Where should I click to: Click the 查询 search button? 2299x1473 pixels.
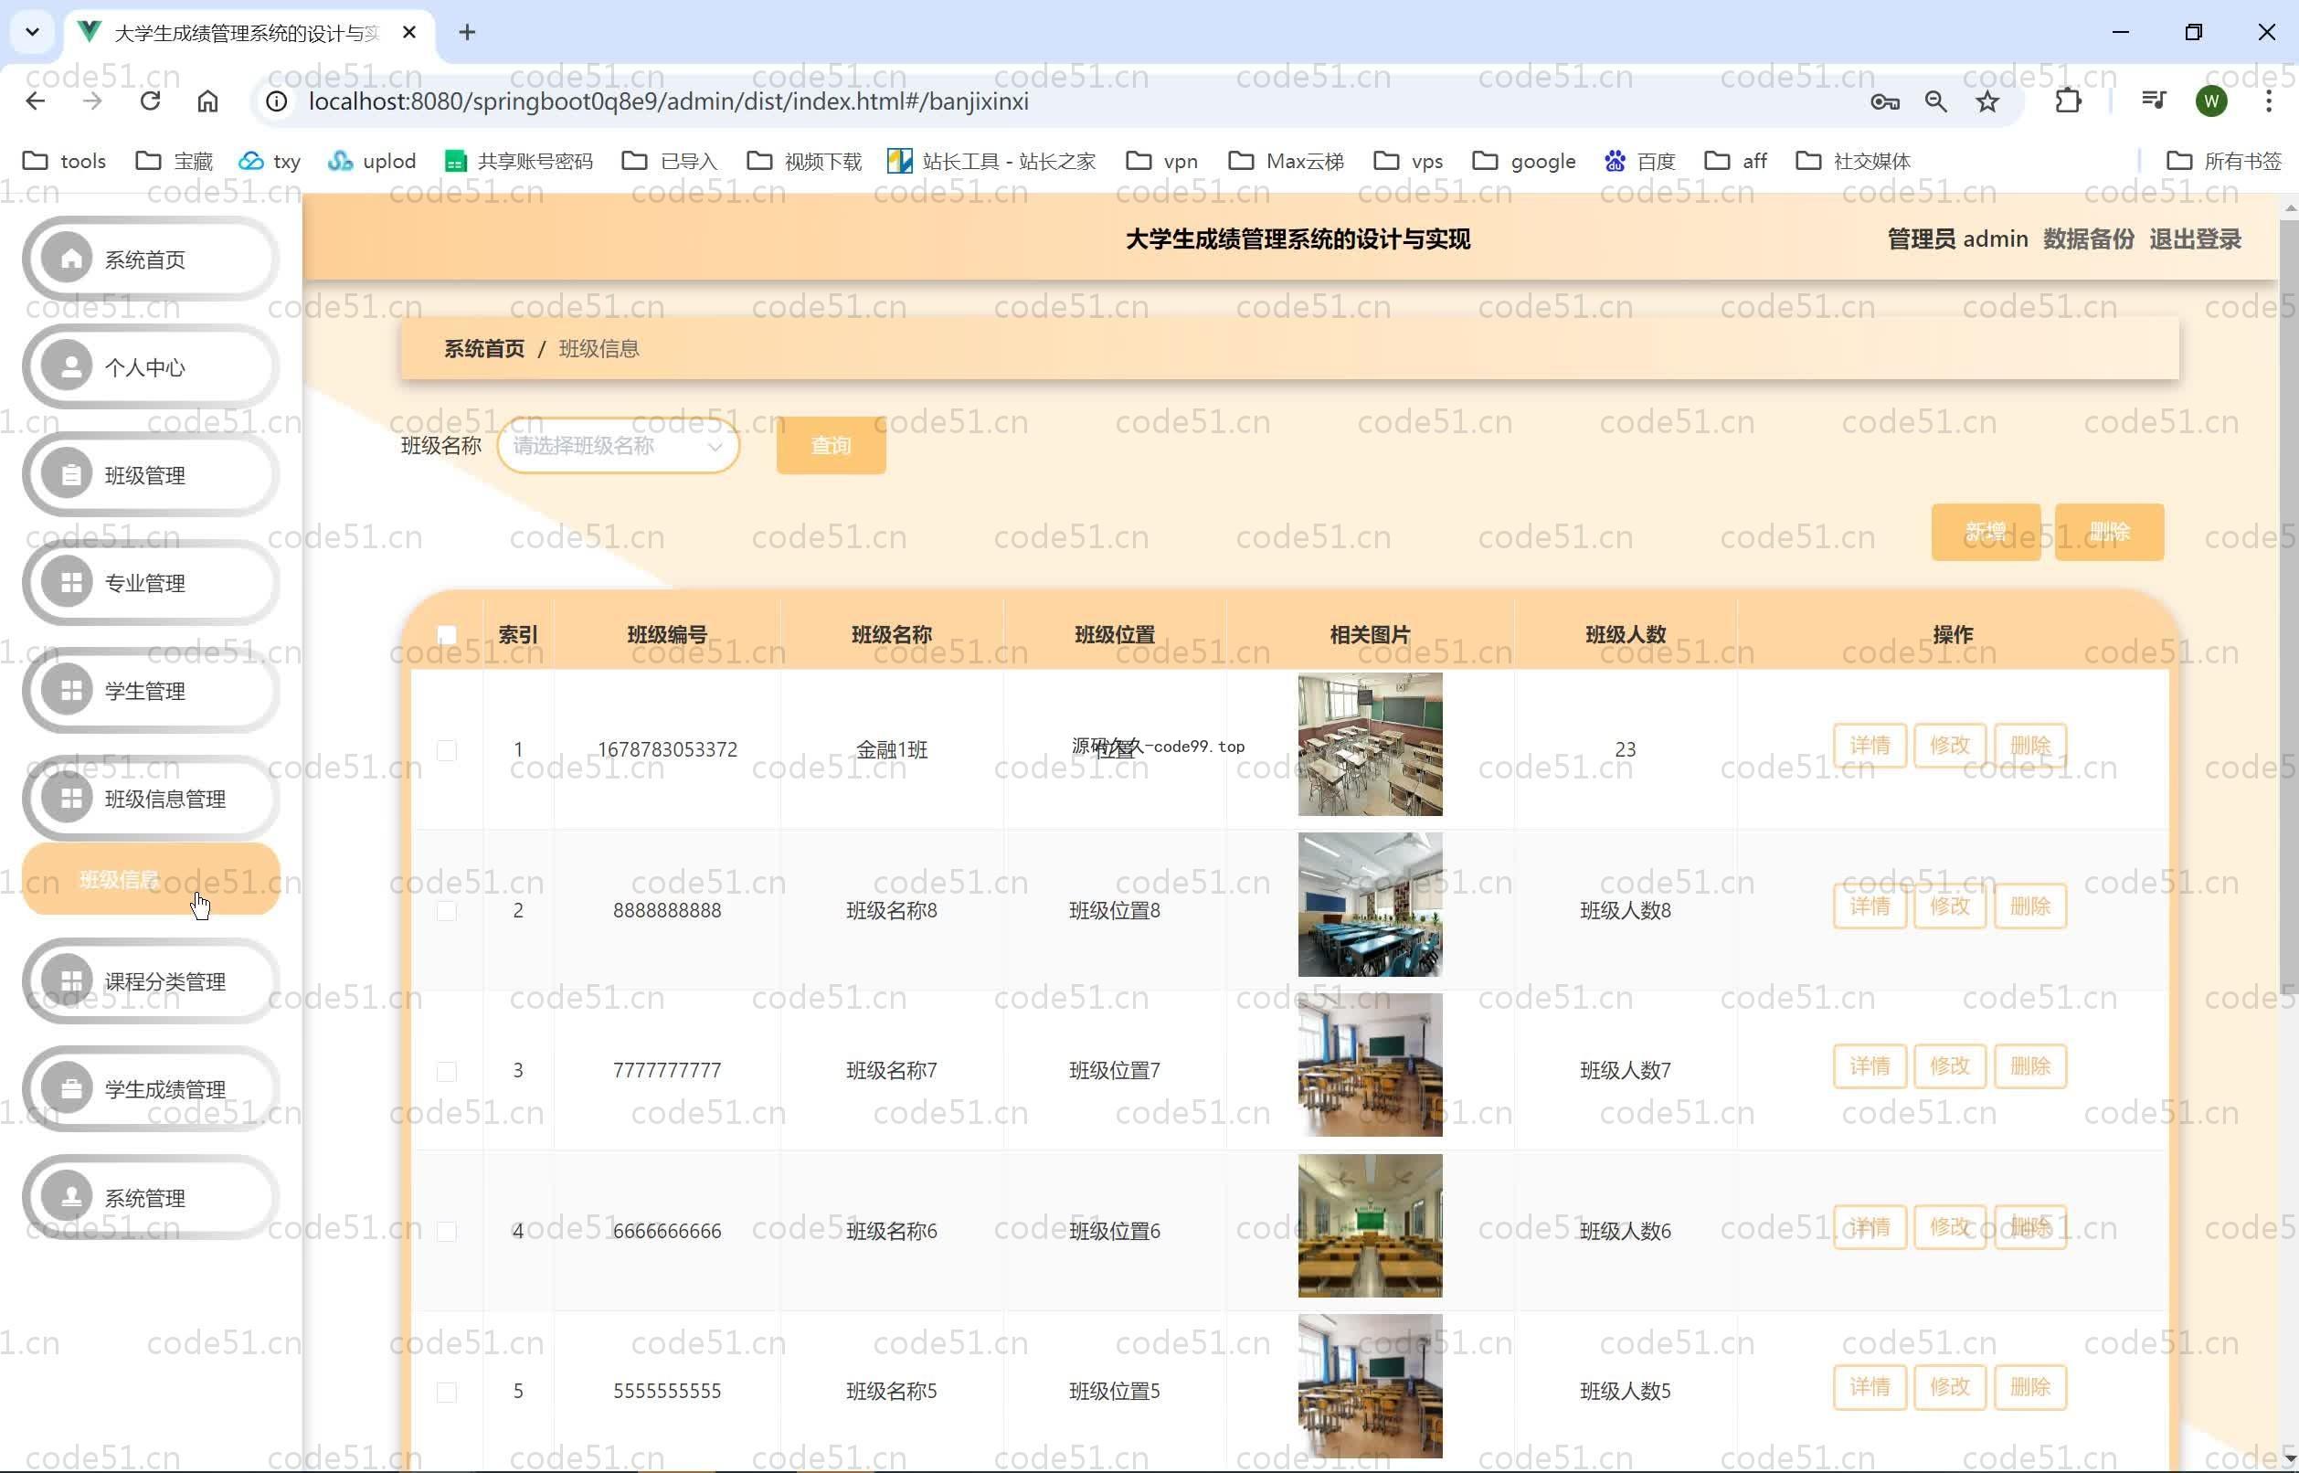tap(830, 446)
